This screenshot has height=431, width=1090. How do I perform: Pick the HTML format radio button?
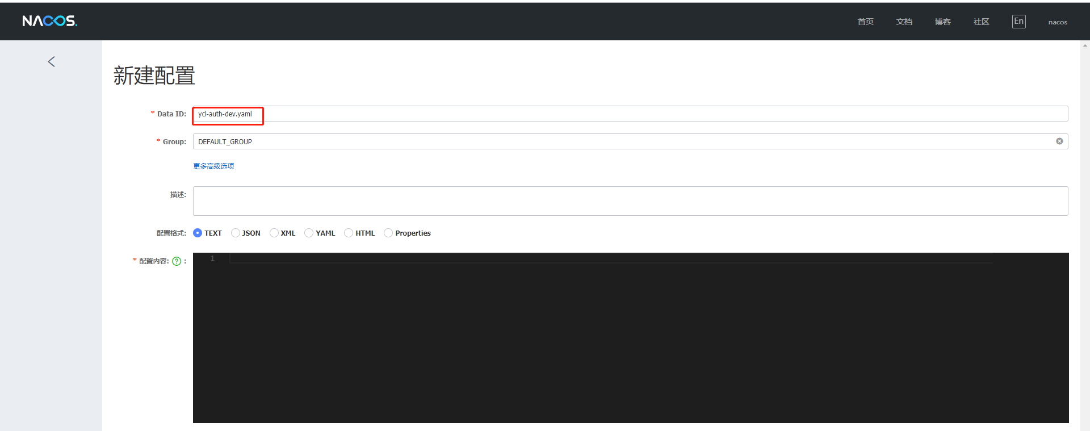point(349,233)
